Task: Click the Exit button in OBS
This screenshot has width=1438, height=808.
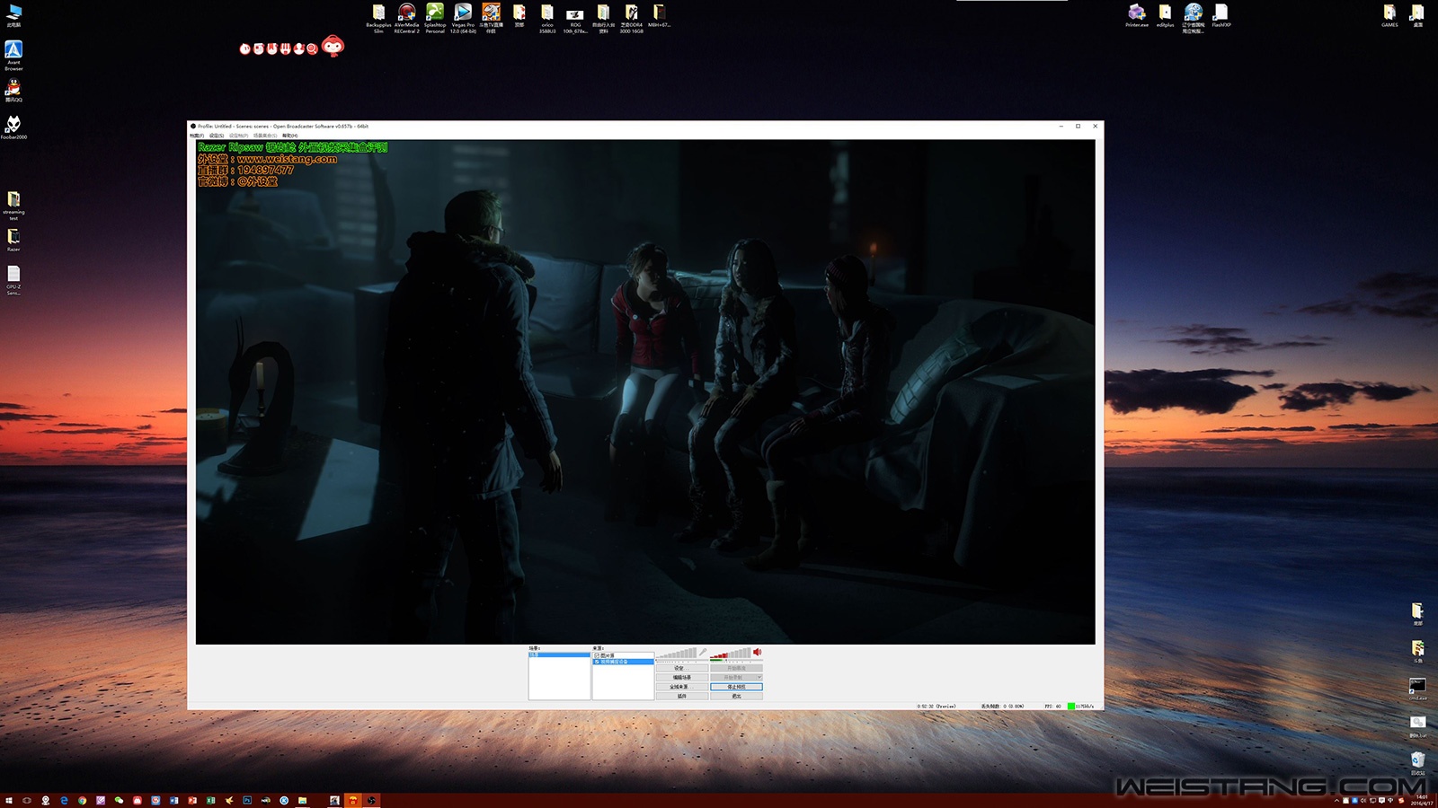Action: 736,696
